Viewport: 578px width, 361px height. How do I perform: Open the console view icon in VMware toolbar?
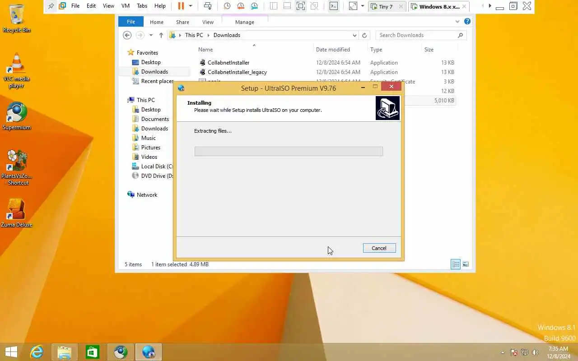click(333, 6)
